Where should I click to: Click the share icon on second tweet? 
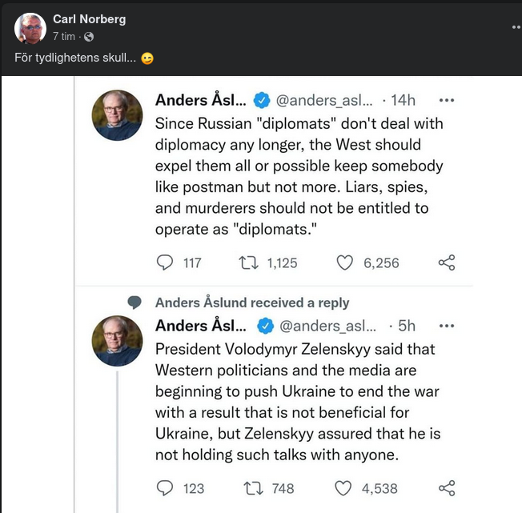[447, 488]
